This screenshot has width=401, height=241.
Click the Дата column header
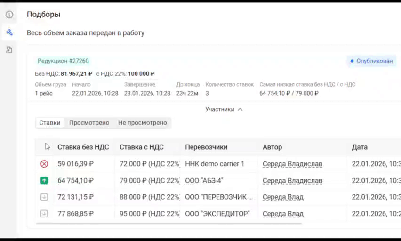(360, 147)
